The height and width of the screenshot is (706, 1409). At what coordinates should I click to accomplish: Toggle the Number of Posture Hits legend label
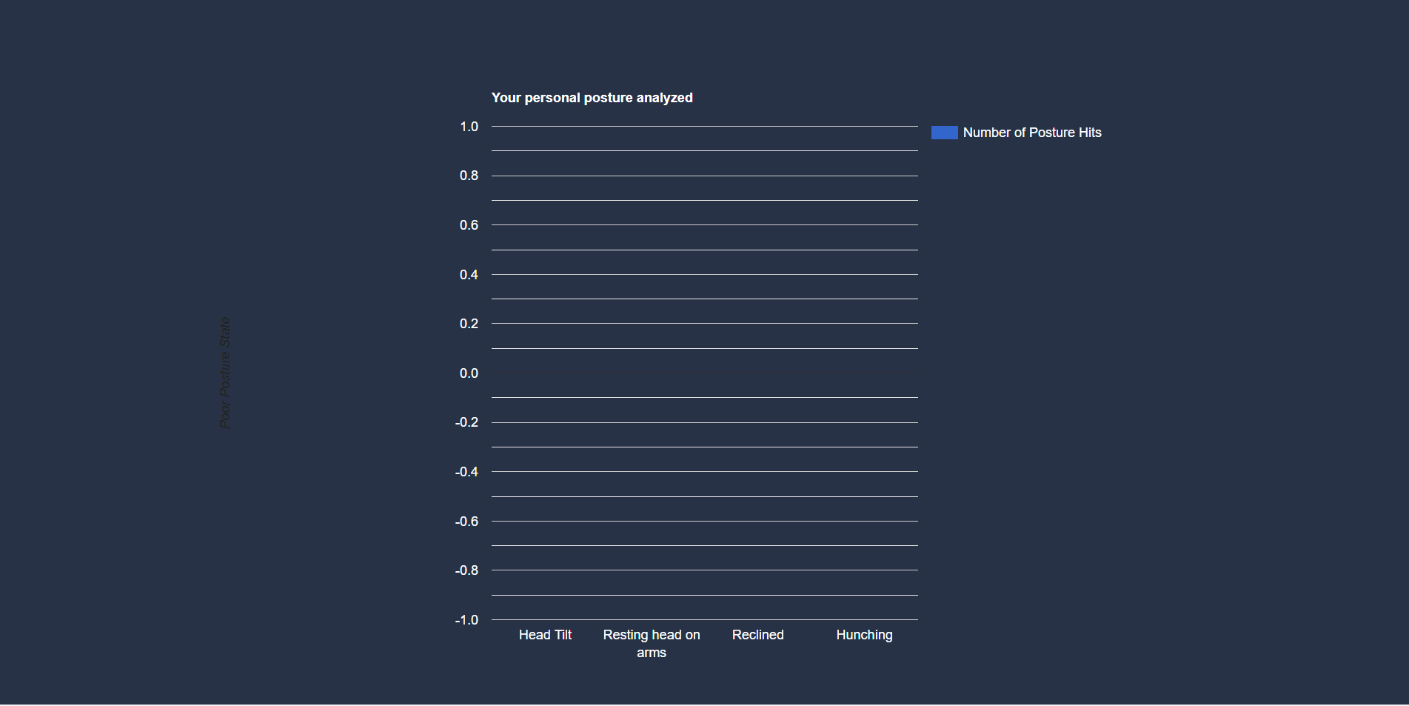[x=1031, y=133]
